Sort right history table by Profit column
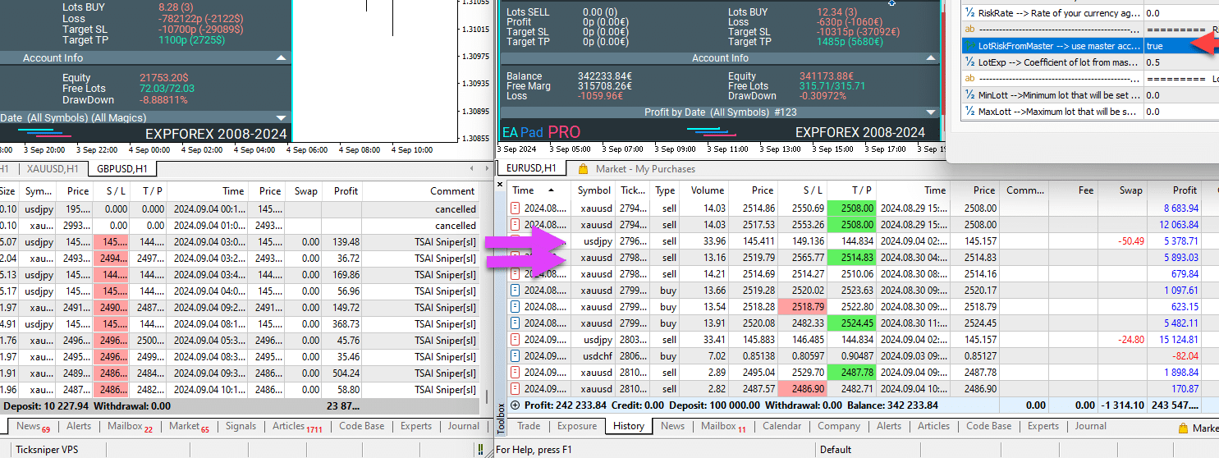 [x=1184, y=190]
